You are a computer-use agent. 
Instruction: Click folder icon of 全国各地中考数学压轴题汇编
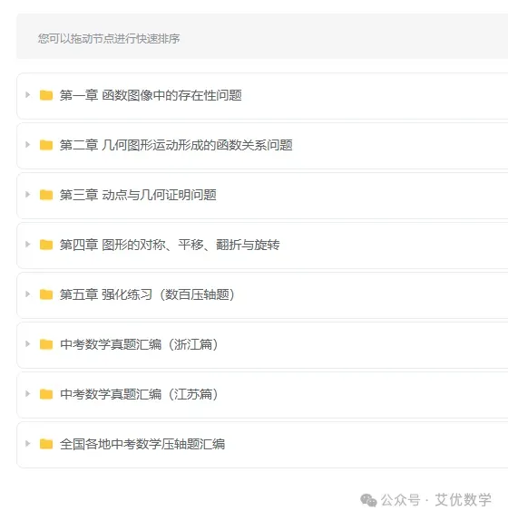46,444
